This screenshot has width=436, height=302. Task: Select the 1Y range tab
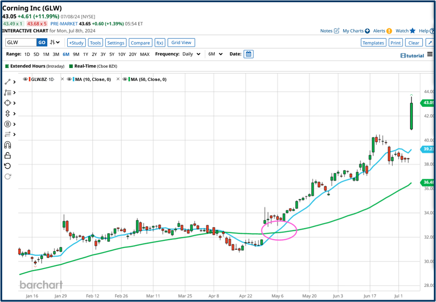85,54
